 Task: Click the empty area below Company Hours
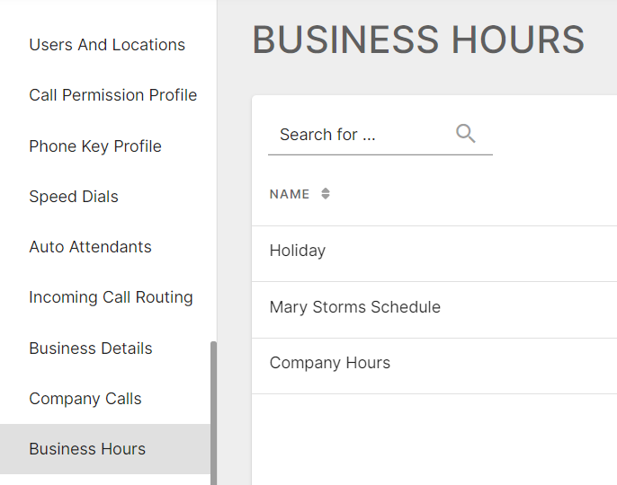coord(434,439)
